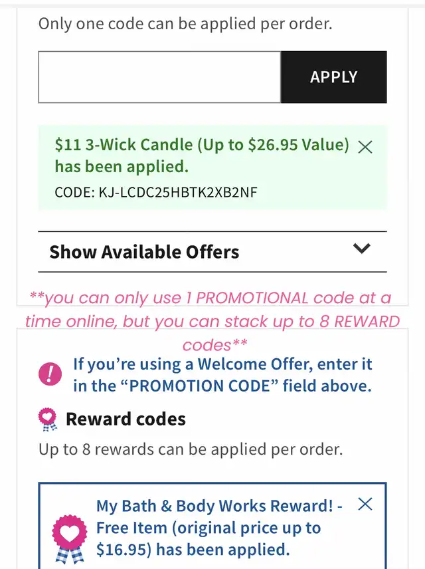
Task: Expand the Show Available Offers section
Action: (x=212, y=252)
